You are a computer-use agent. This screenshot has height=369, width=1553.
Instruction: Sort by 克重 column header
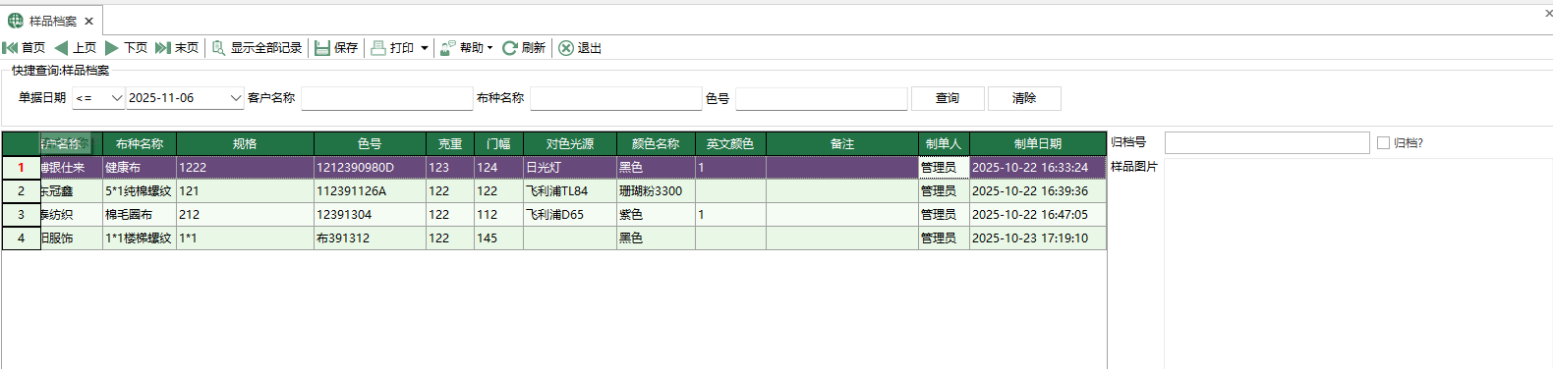tap(450, 143)
